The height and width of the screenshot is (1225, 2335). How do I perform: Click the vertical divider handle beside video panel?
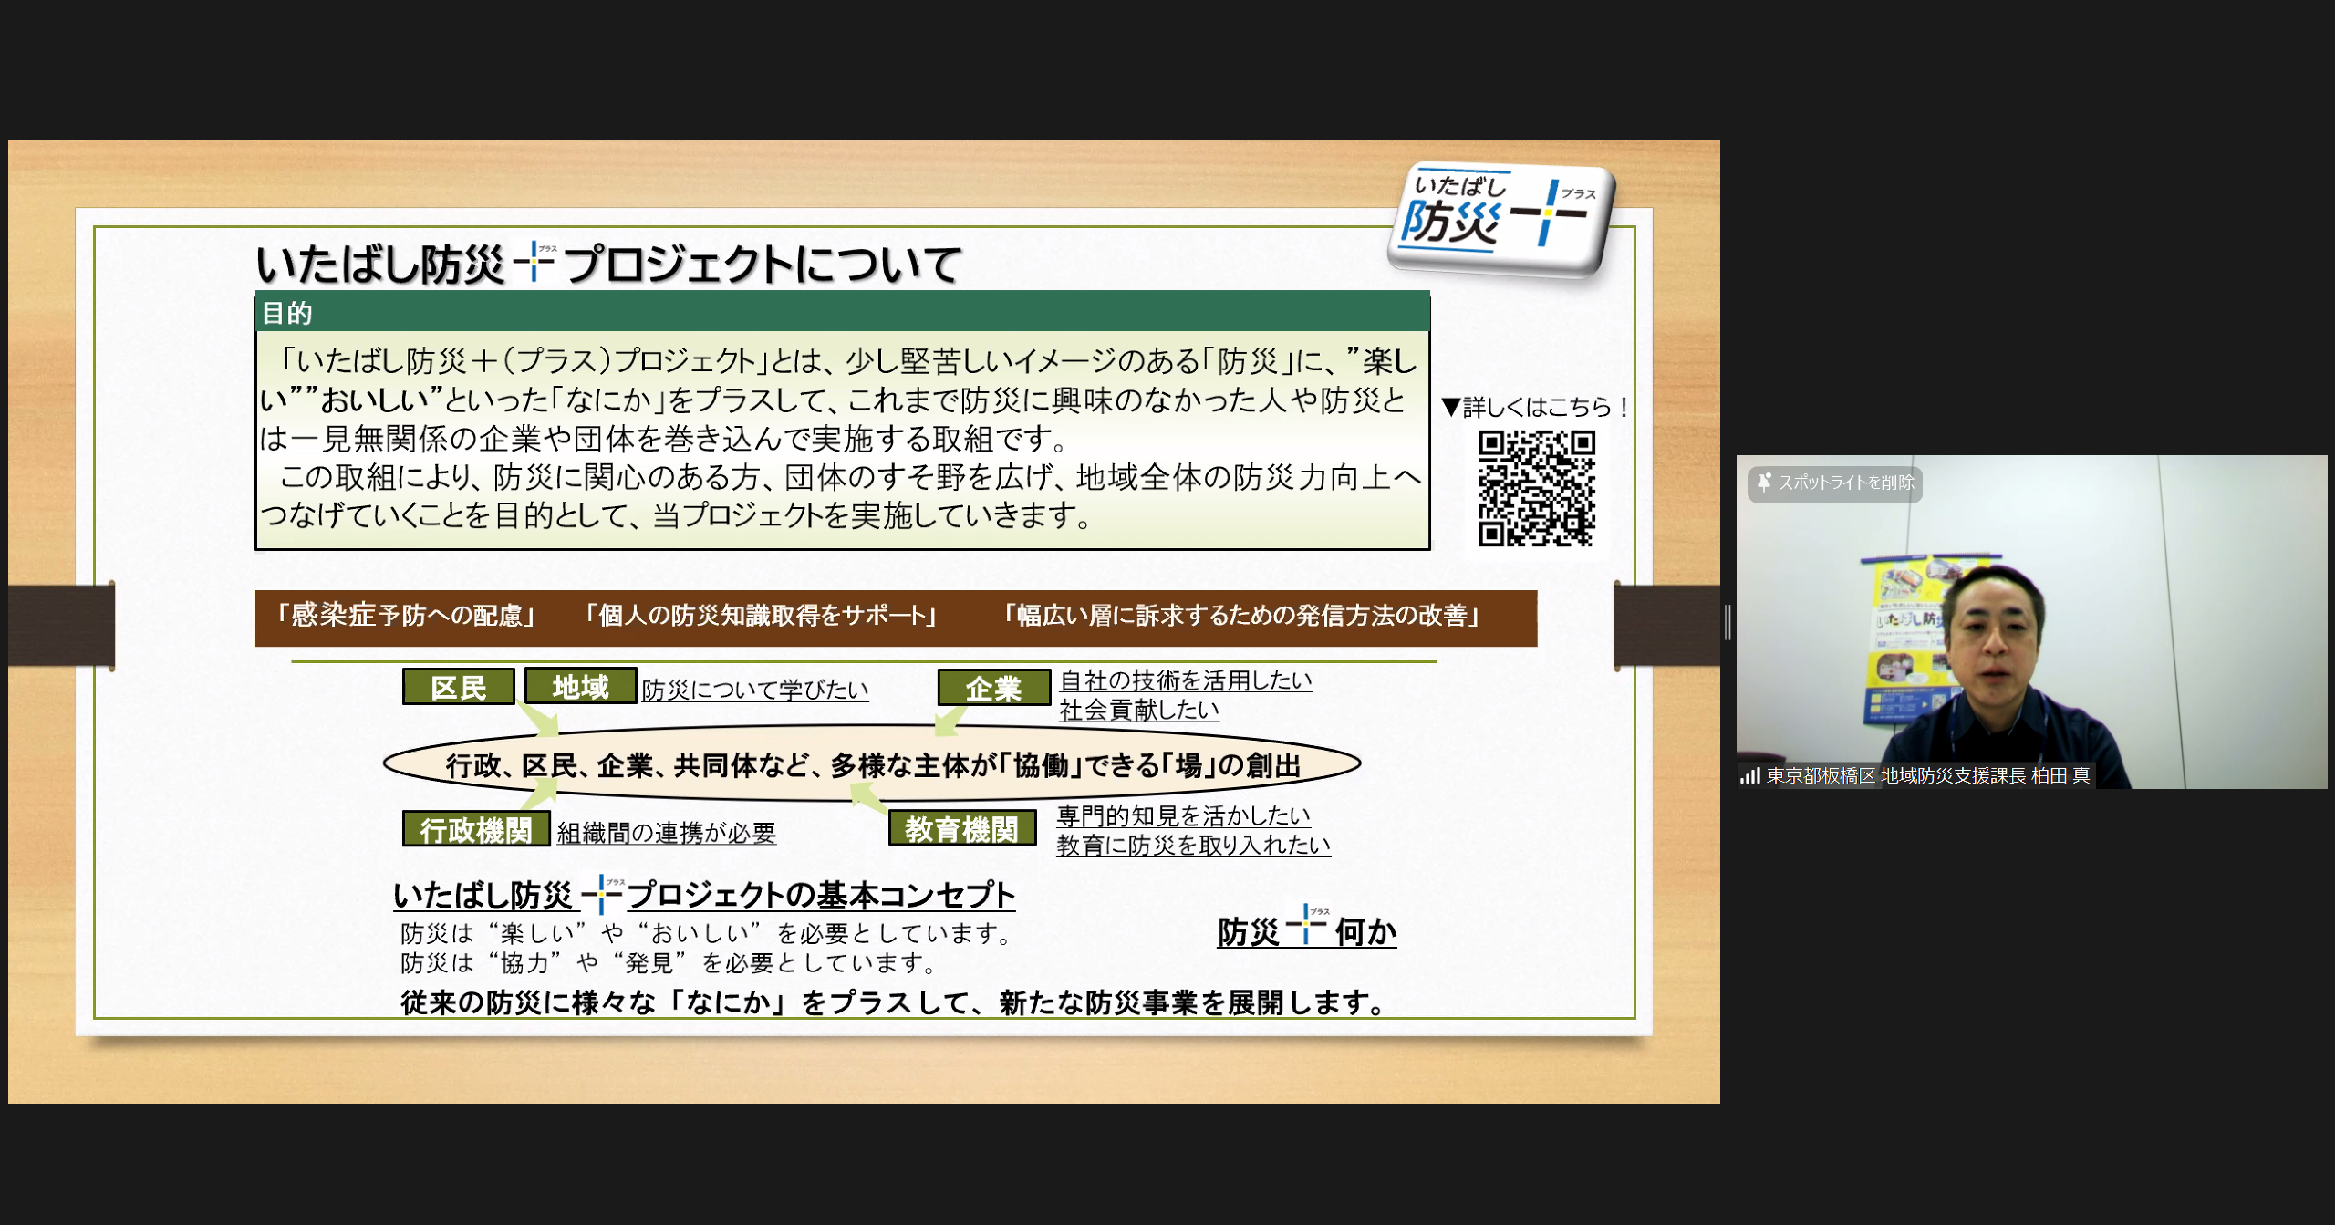pyautogui.click(x=1728, y=622)
